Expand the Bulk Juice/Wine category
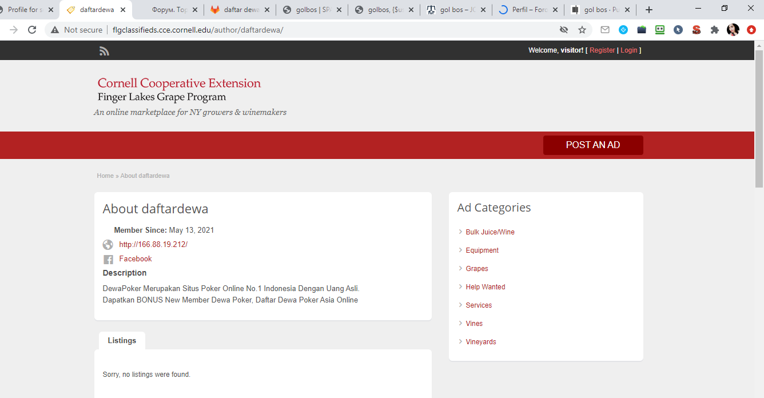The width and height of the screenshot is (764, 398). point(490,232)
